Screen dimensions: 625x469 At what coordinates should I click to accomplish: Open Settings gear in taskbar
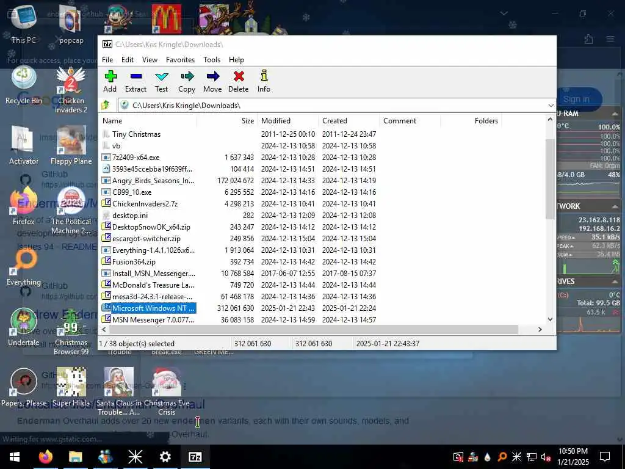tap(165, 457)
